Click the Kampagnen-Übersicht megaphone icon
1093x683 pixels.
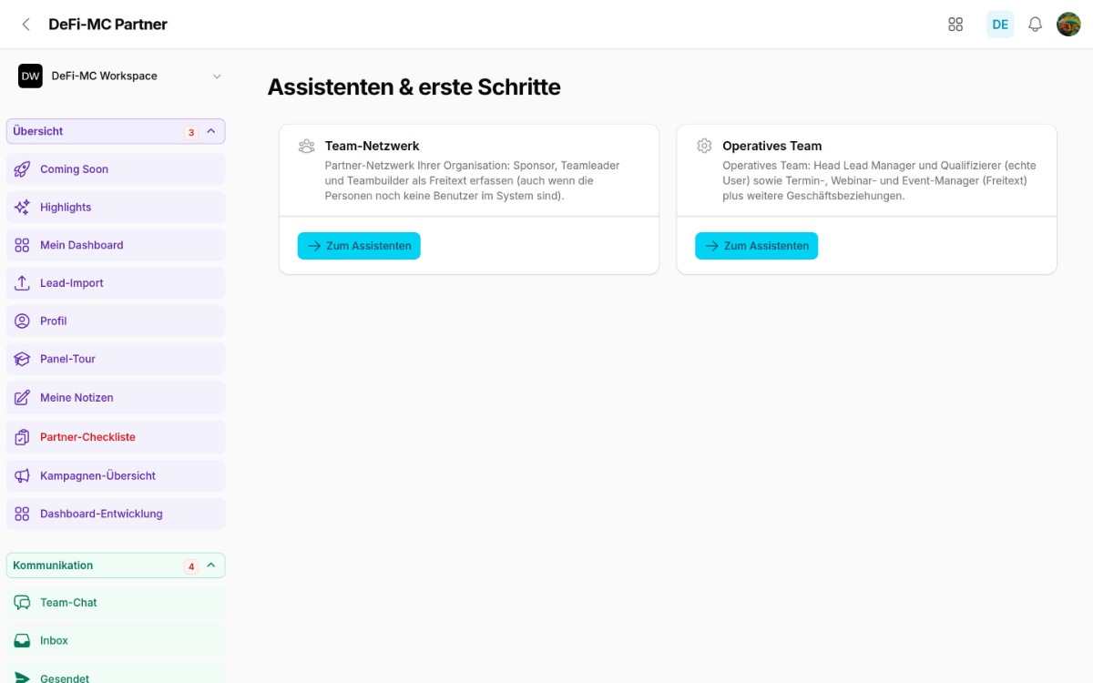coord(23,476)
